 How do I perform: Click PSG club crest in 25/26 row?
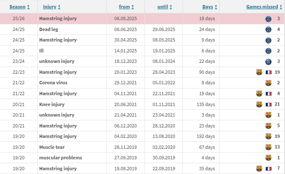[x=268, y=19]
